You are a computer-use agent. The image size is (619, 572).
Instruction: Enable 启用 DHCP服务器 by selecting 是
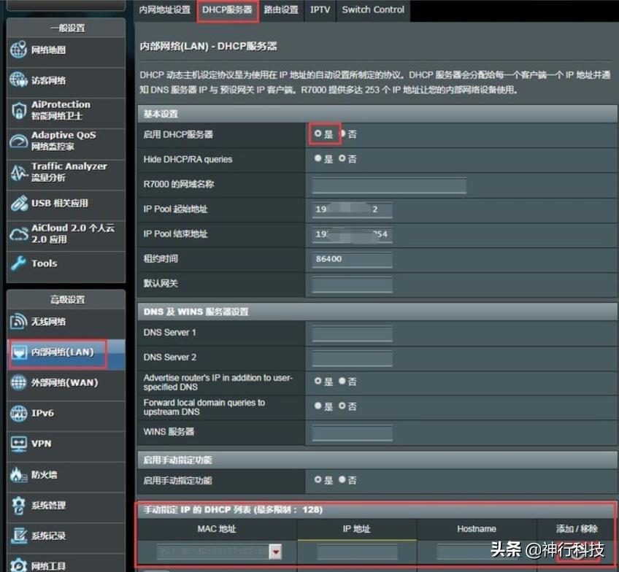point(318,134)
